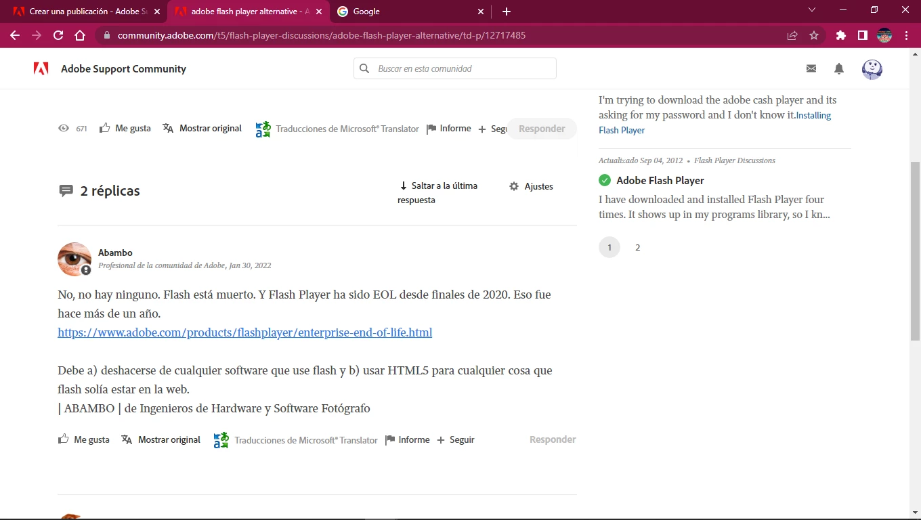
Task: Close the adobe flash player alternative tab
Action: 319,12
